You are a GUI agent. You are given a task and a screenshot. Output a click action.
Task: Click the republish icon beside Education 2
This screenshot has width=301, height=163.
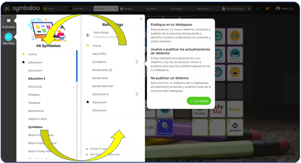(x=137, y=94)
